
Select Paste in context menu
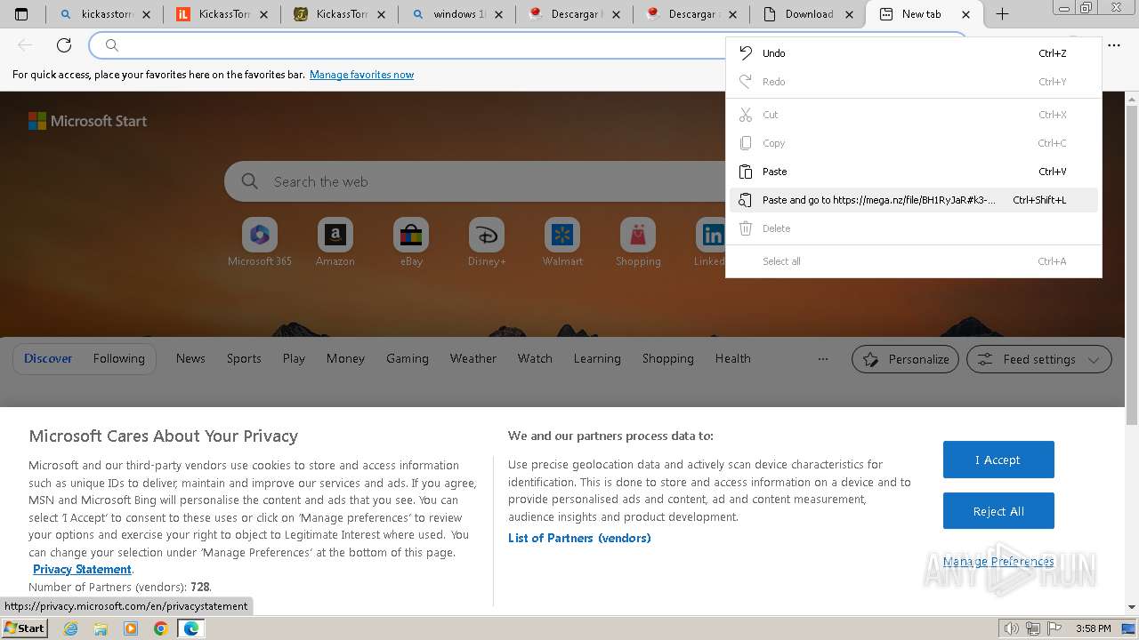tap(914, 172)
